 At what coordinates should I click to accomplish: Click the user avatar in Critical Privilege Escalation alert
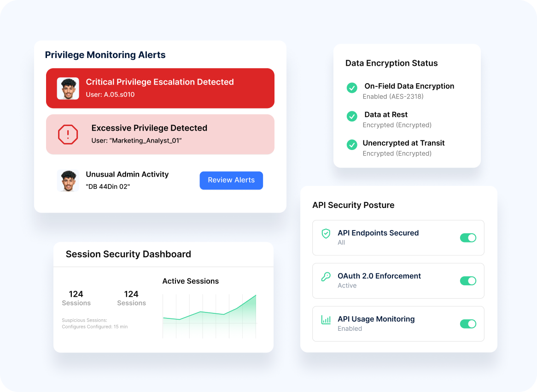point(68,88)
